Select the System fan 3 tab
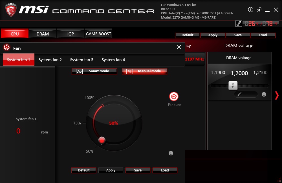The width and height of the screenshot is (282, 183). tap(82, 60)
